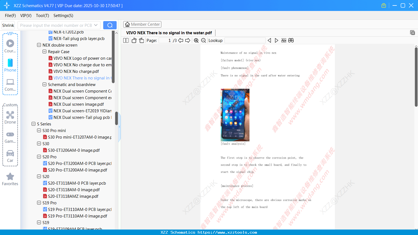The image size is (418, 235).
Task: Collapse the S20 Pro node
Action: [x=39, y=157]
